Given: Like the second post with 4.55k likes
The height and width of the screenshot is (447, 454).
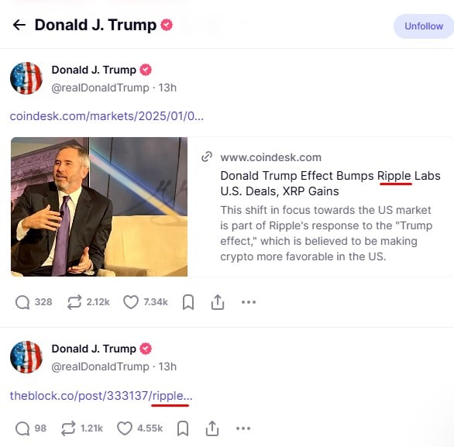Looking at the screenshot, I should tap(125, 428).
